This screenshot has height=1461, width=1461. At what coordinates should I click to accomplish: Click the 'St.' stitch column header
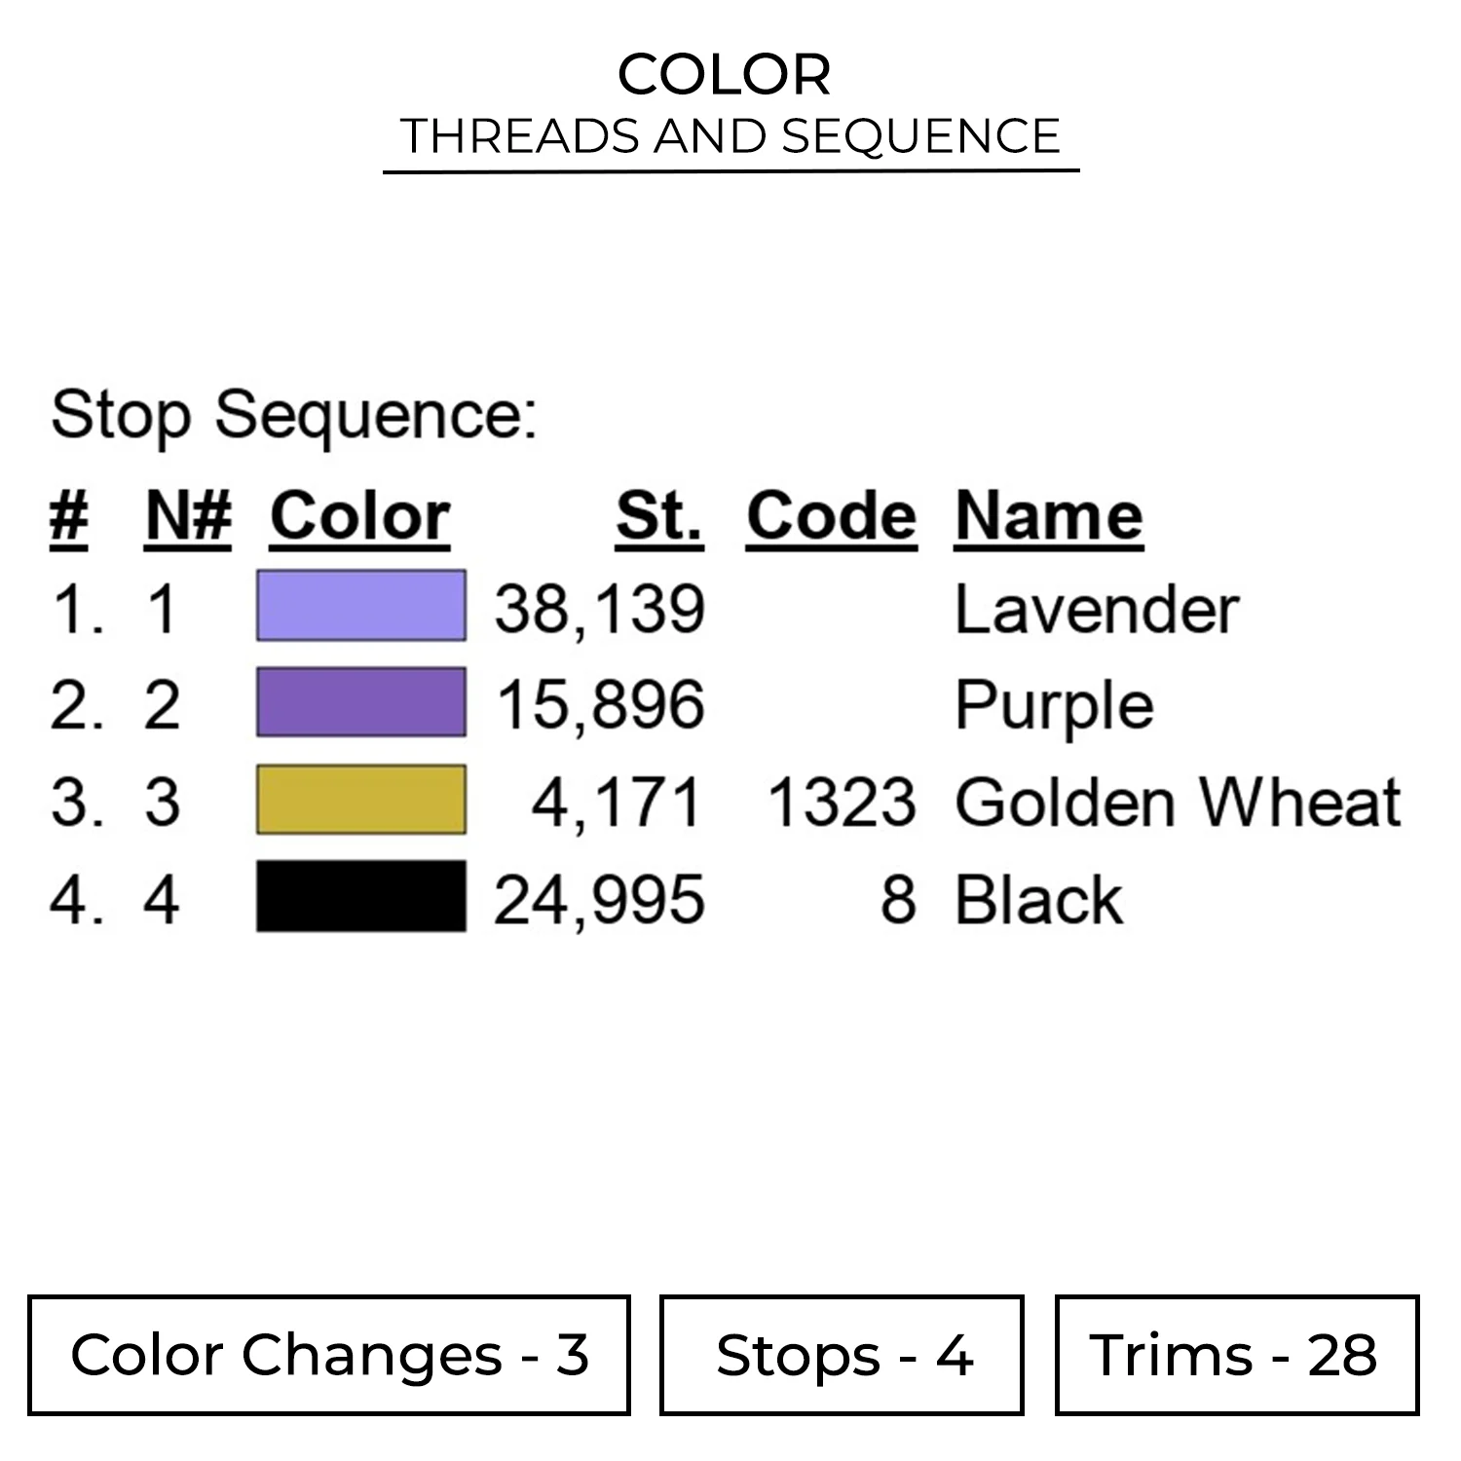(x=658, y=516)
